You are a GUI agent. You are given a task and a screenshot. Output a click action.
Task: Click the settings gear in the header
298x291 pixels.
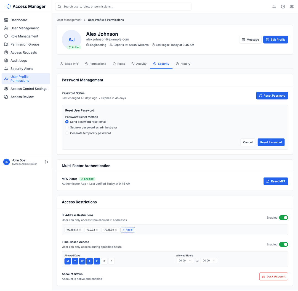(x=292, y=6)
